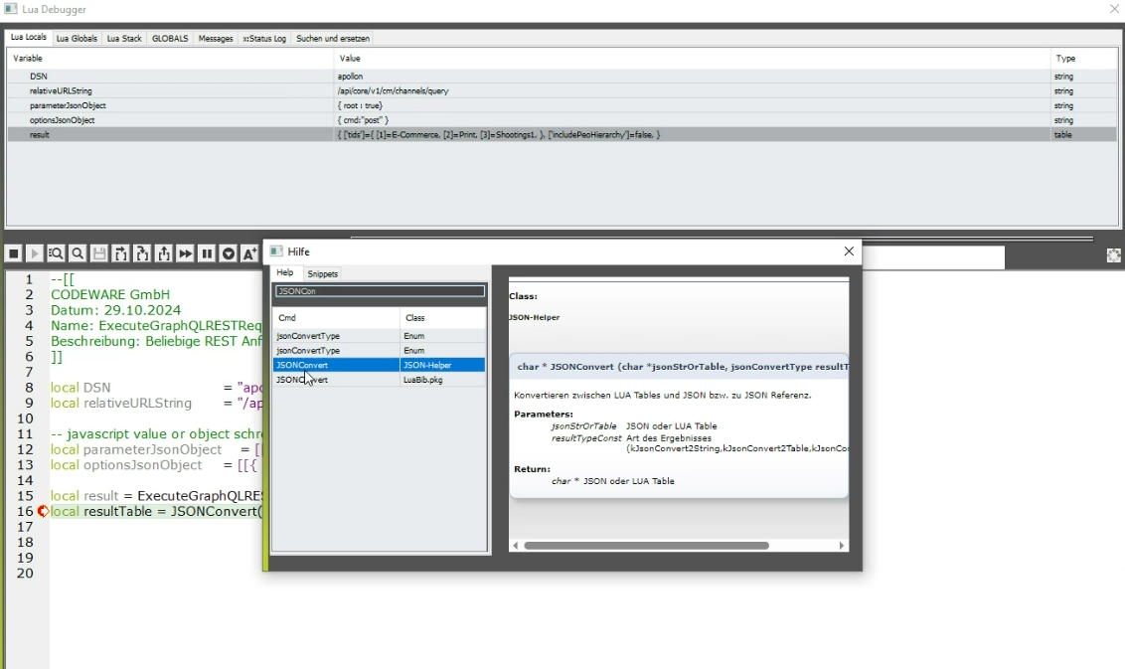Select the result variable row in Lua Locals
1125x669 pixels.
(x=169, y=134)
